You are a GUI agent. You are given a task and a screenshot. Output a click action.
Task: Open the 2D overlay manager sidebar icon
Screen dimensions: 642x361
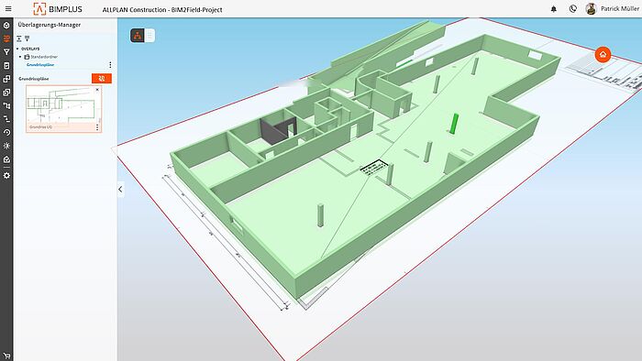click(x=6, y=38)
